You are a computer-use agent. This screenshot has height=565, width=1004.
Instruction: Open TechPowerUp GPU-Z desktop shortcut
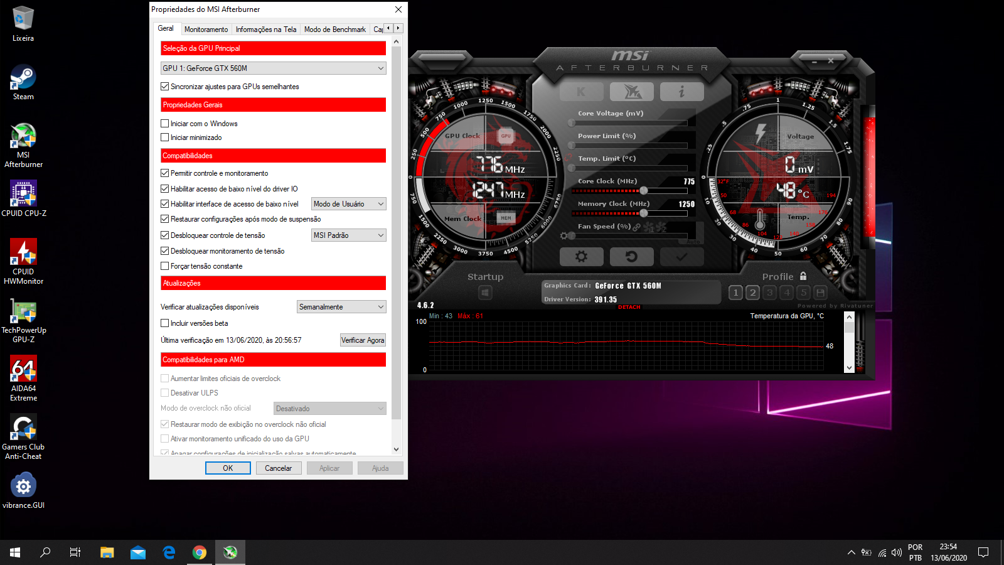point(23,320)
